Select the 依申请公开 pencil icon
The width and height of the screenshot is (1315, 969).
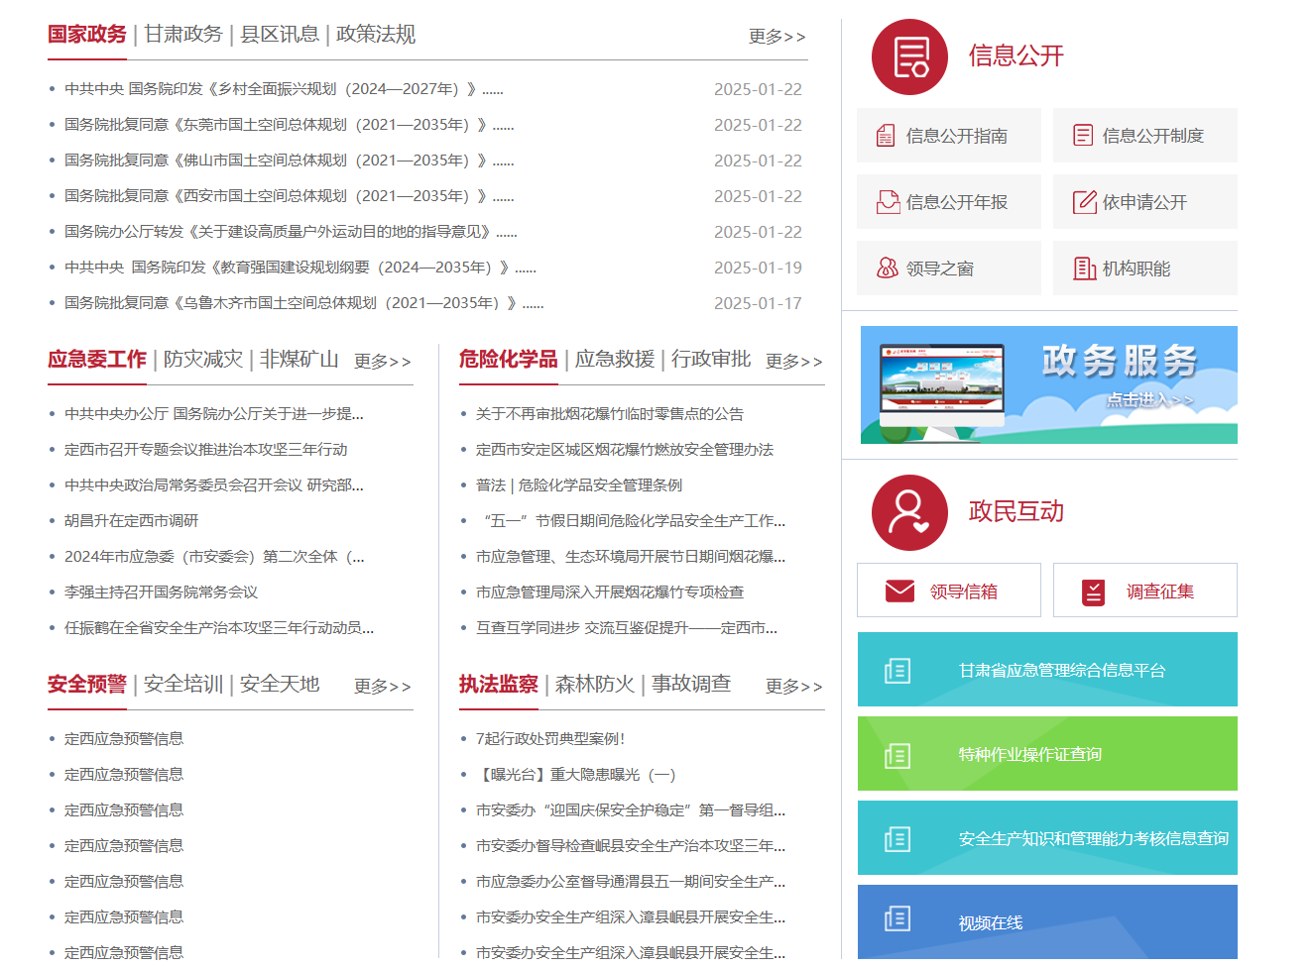[1084, 201]
